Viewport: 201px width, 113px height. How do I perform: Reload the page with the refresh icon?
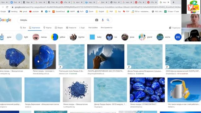7,7
